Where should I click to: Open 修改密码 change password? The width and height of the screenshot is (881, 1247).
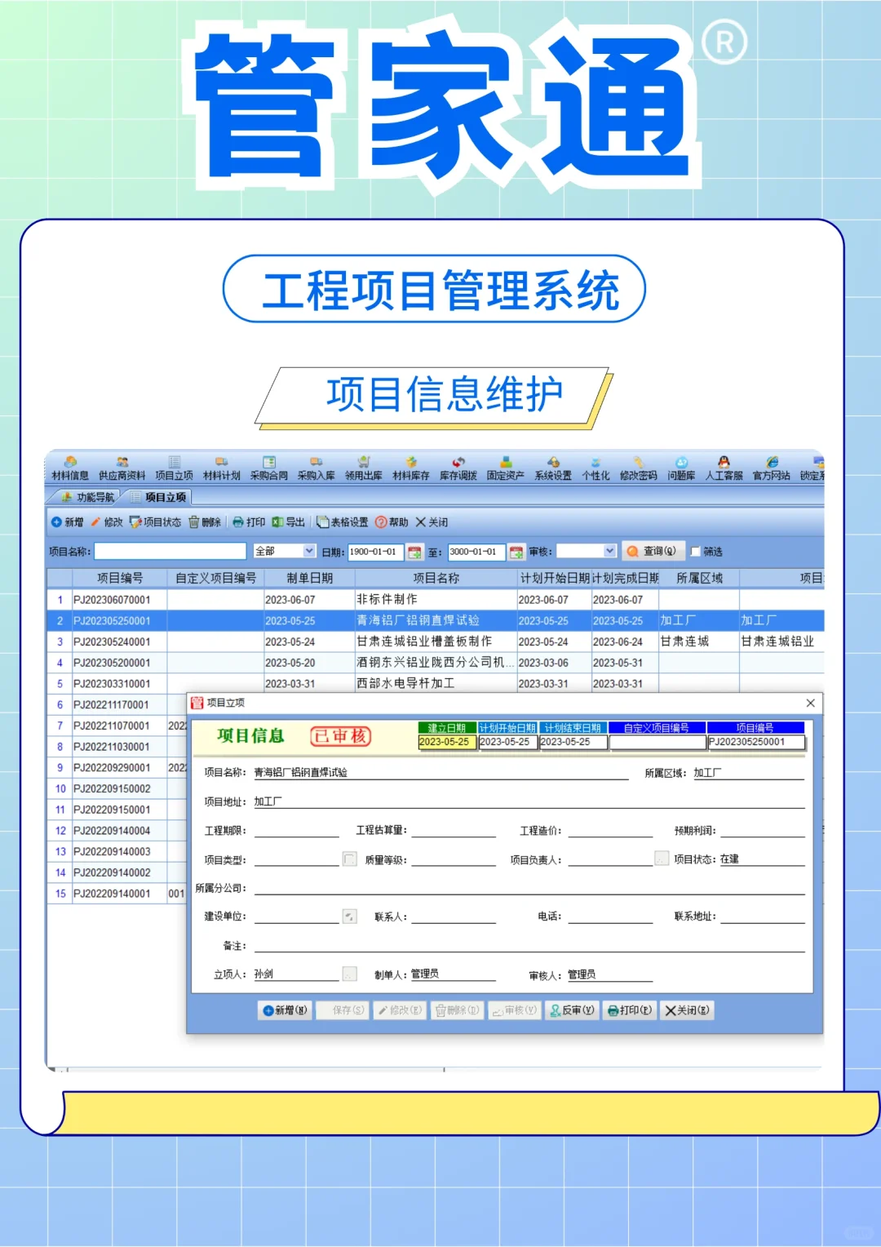(638, 468)
